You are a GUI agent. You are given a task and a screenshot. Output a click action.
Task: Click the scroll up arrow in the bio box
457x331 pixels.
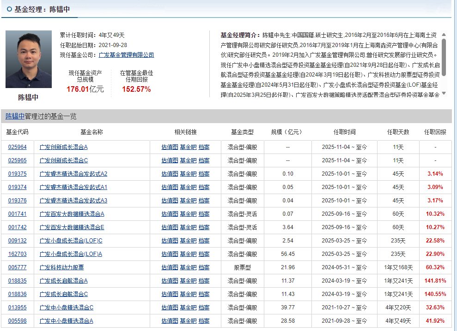tap(444, 35)
